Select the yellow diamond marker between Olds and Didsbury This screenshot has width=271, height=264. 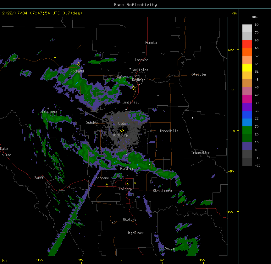122,131
